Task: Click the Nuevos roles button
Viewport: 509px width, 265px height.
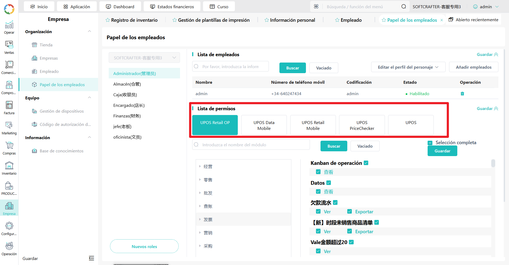Action: pos(144,246)
